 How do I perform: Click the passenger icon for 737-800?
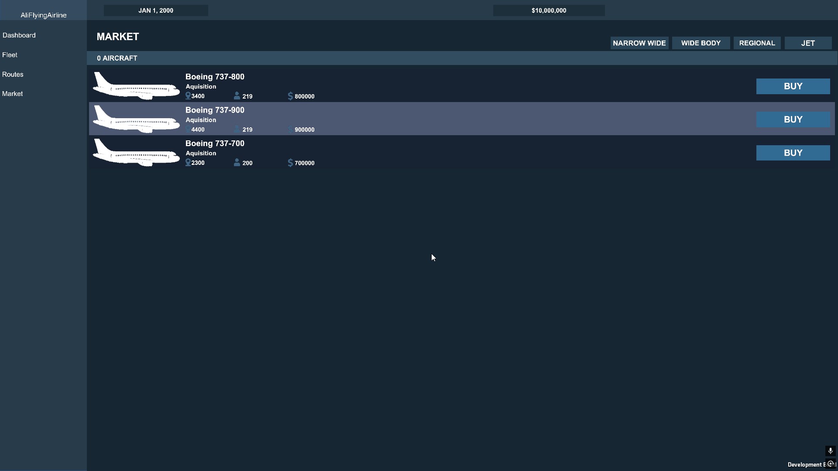[x=237, y=96]
